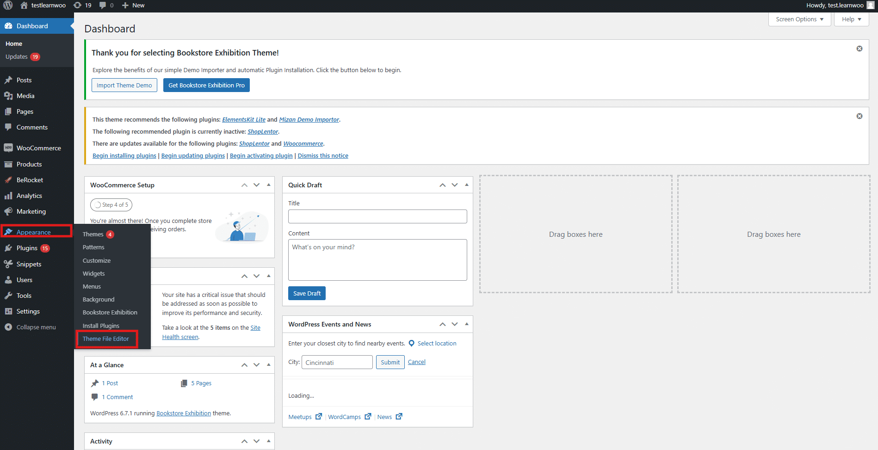Dismiss the Bookstore Exhibition theme notice
Screen dimensions: 878x450
(859, 49)
